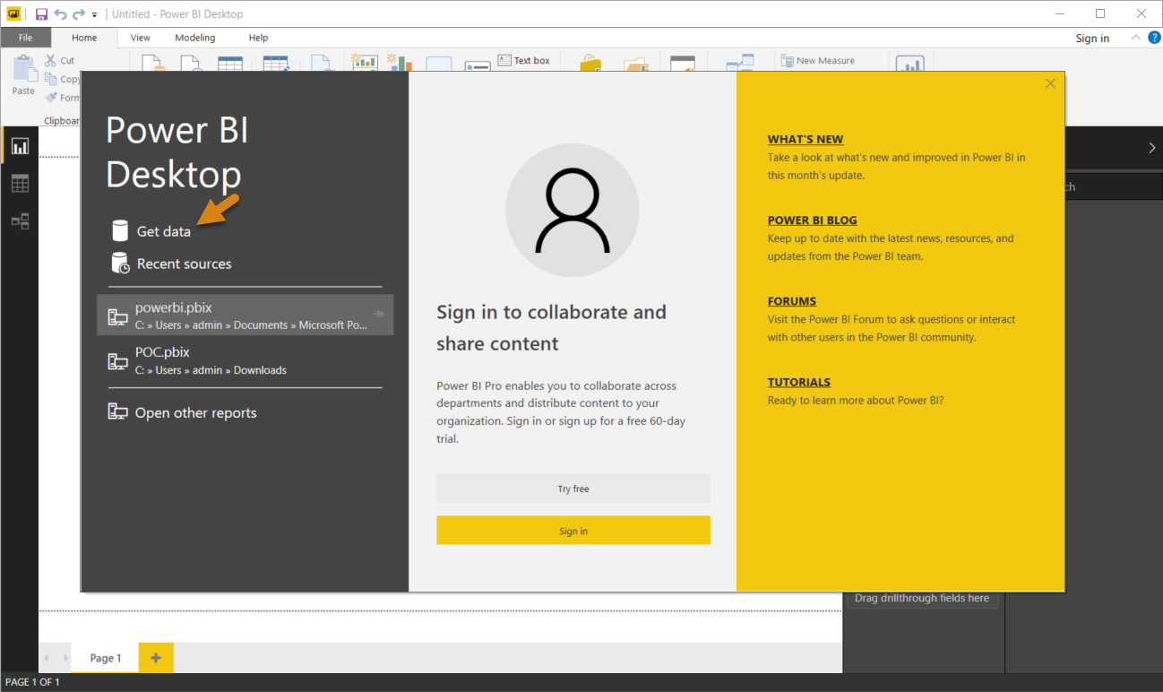This screenshot has width=1163, height=692.
Task: Click the Paste button in ribbon
Action: tap(23, 75)
